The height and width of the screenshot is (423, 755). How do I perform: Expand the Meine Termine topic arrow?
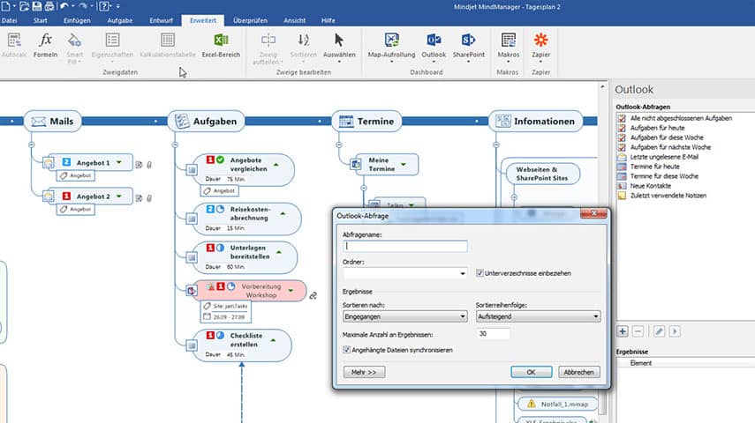pos(404,165)
